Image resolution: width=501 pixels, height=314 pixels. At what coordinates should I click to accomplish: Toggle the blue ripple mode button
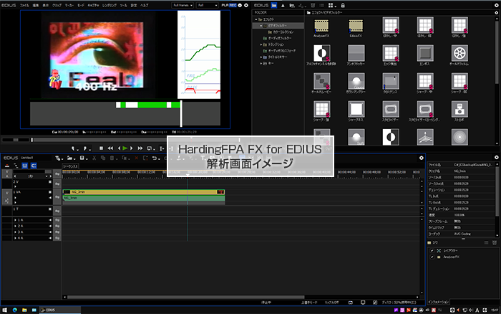pyautogui.click(x=24, y=166)
